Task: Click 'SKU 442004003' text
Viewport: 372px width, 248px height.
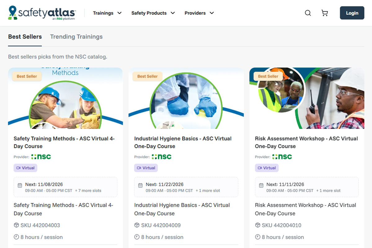Action: coord(40,225)
